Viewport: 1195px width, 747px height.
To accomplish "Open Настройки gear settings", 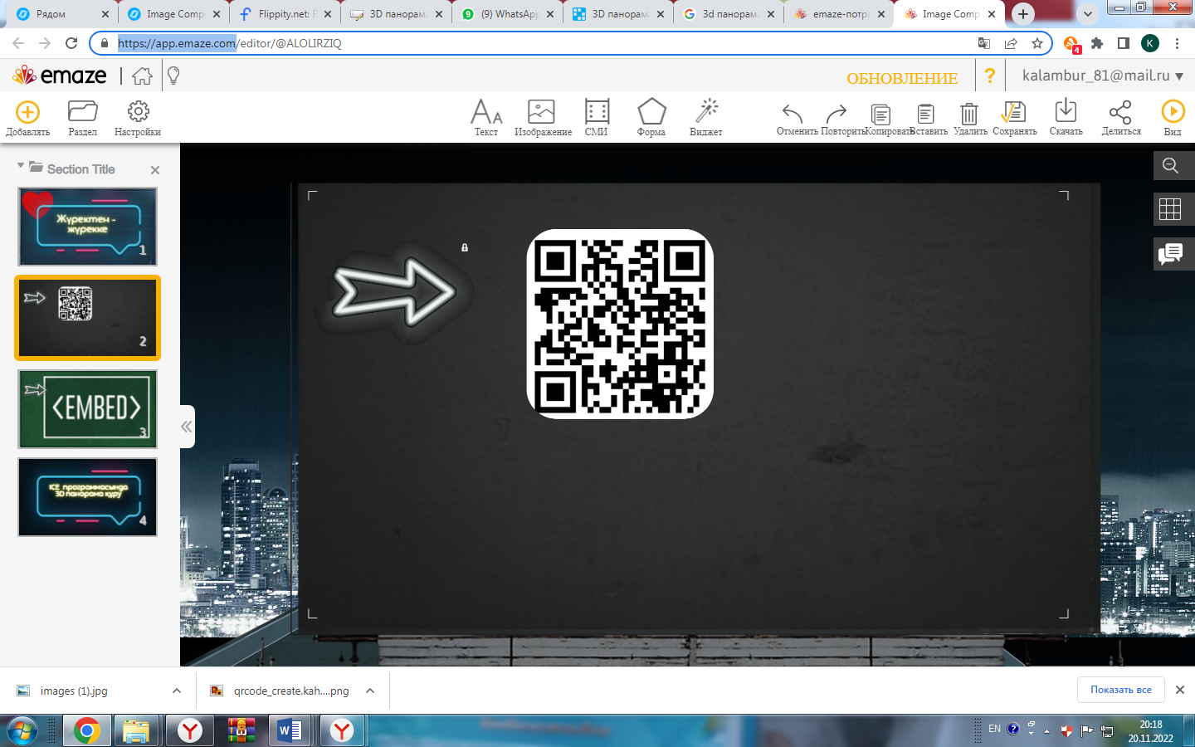I will 138,111.
